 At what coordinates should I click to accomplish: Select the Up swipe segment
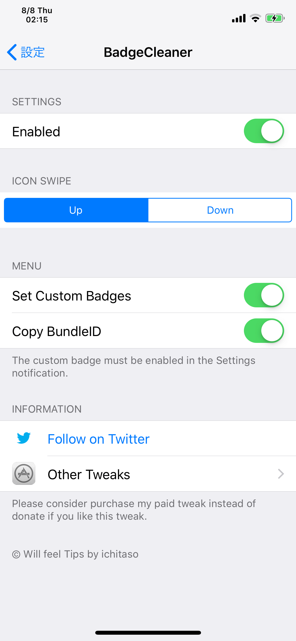click(x=76, y=210)
